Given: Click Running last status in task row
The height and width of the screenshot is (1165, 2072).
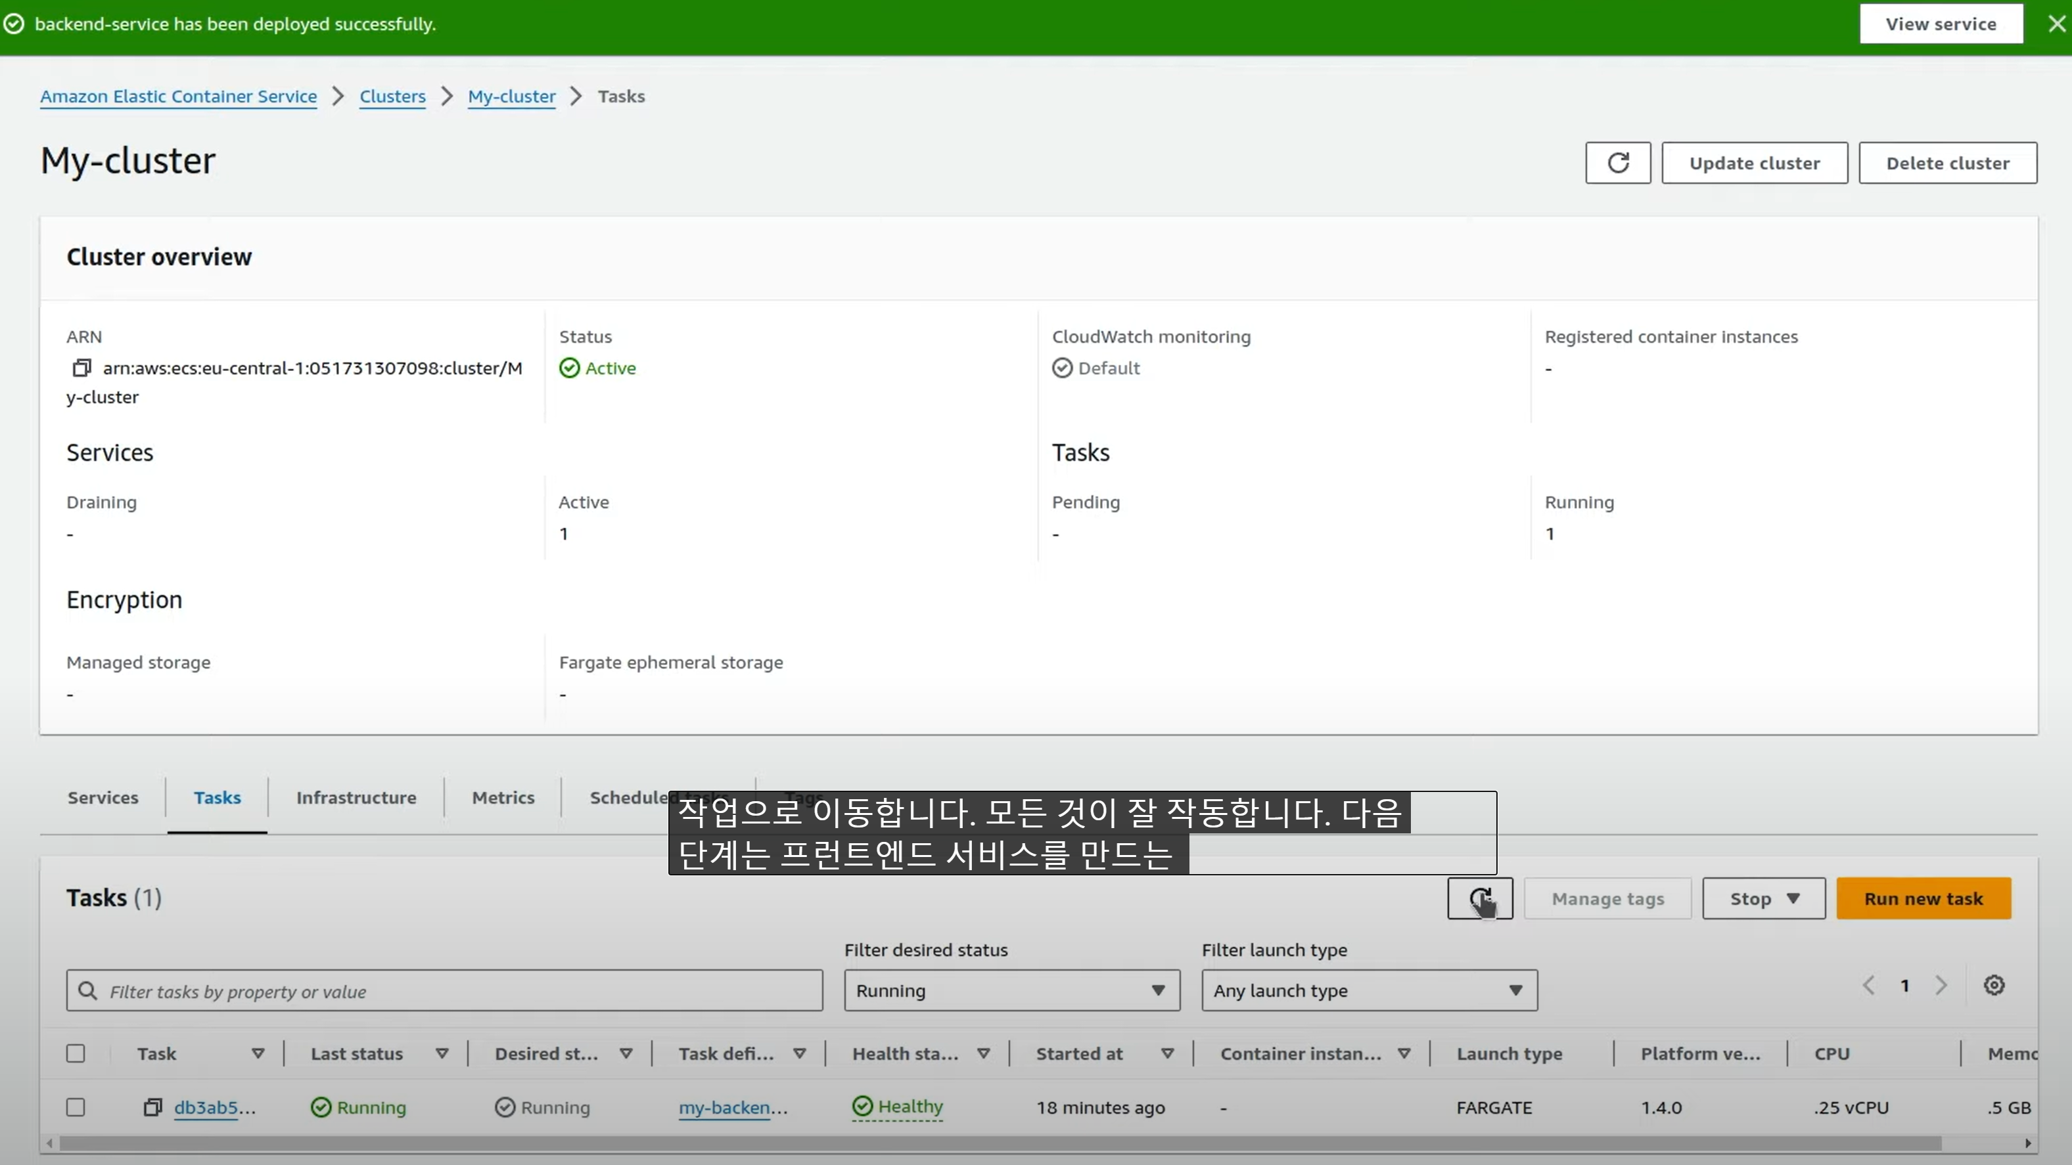Looking at the screenshot, I should (x=359, y=1107).
